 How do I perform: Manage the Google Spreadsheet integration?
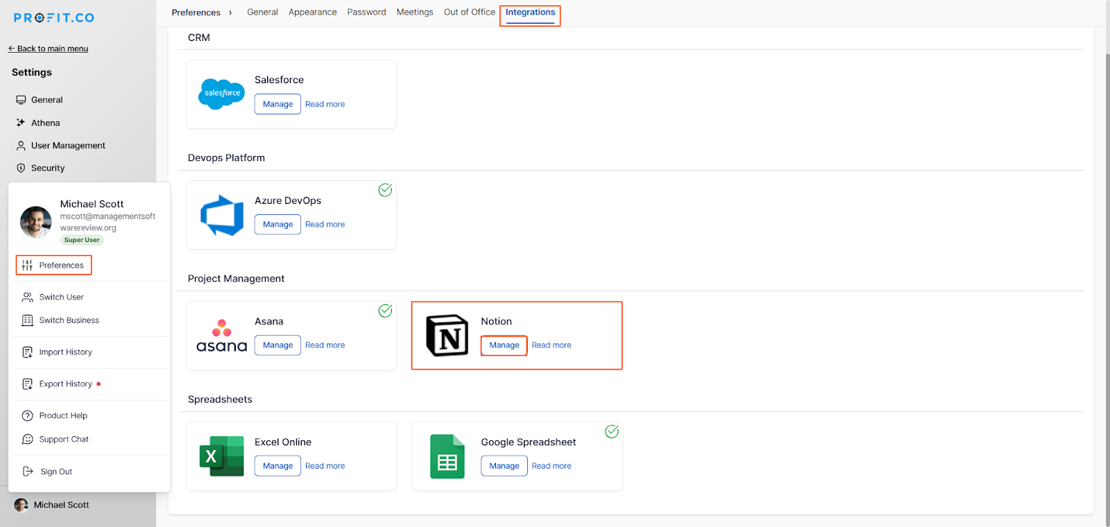(x=504, y=466)
